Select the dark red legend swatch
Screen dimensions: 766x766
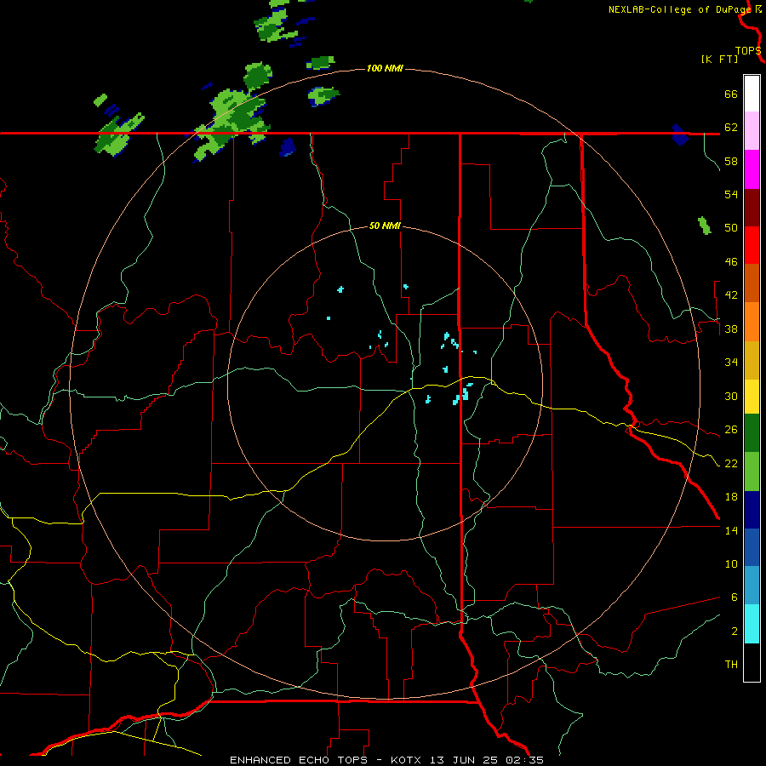pyautogui.click(x=752, y=208)
